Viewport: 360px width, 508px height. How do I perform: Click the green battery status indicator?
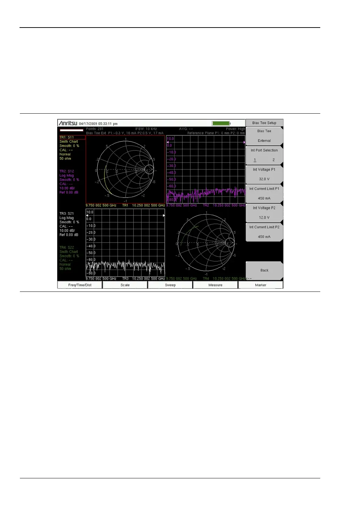pos(221,123)
